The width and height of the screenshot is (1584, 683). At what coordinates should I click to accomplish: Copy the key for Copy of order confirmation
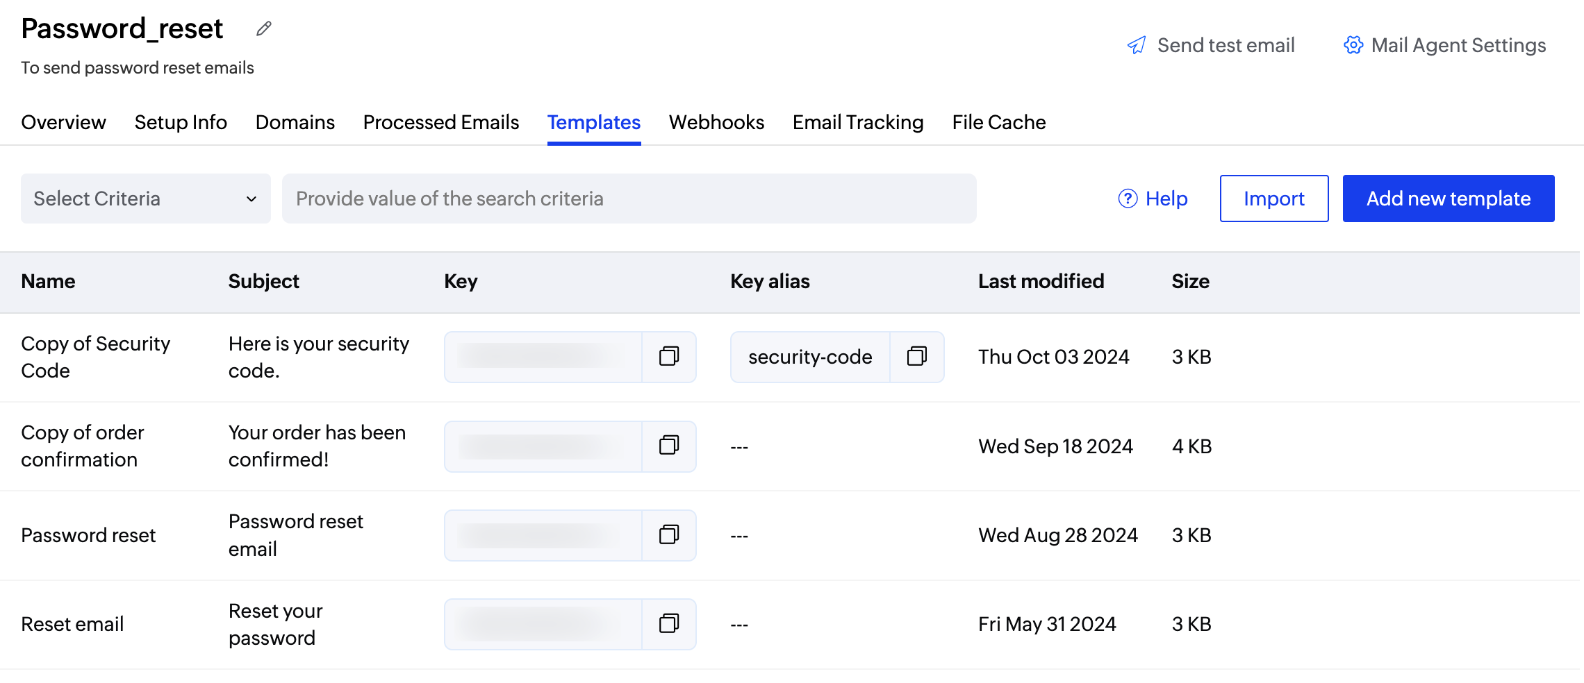pyautogui.click(x=668, y=446)
